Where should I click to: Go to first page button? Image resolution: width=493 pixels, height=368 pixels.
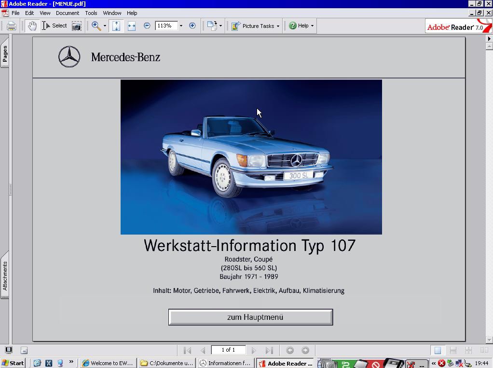[x=187, y=350]
